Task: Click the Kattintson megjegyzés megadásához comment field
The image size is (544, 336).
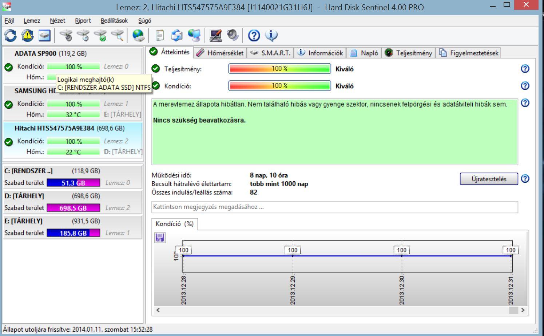Action: (335, 207)
